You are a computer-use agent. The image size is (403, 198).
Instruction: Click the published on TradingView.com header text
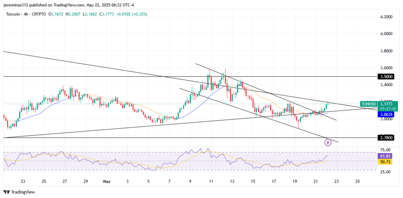[x=68, y=5]
